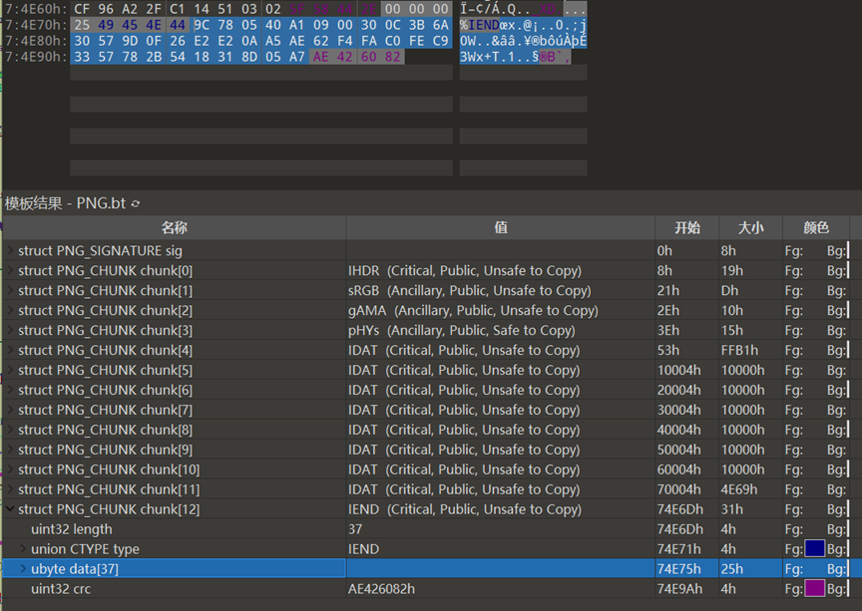Click the size value 25h of data[37]
Viewport: 862px width, 611px height.
click(x=731, y=569)
